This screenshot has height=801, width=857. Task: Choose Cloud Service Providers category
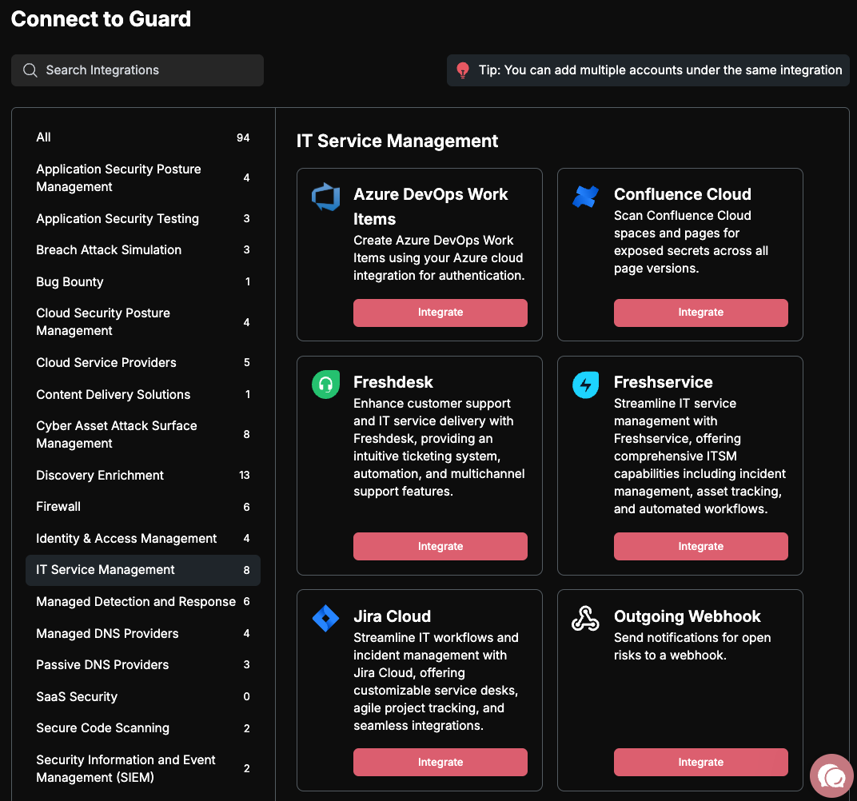(142, 362)
